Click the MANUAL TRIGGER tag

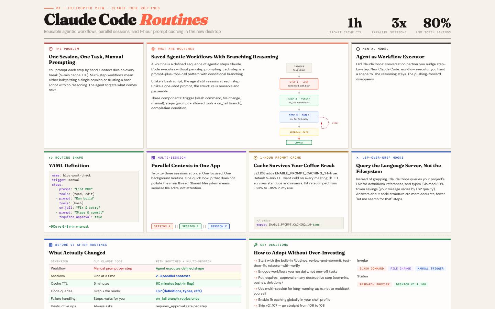coord(430,268)
